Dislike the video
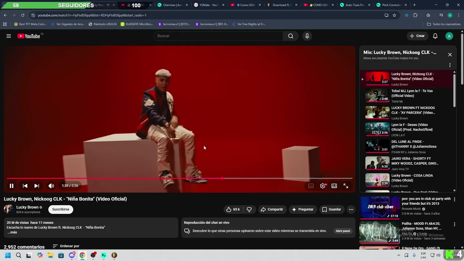 click(249, 209)
